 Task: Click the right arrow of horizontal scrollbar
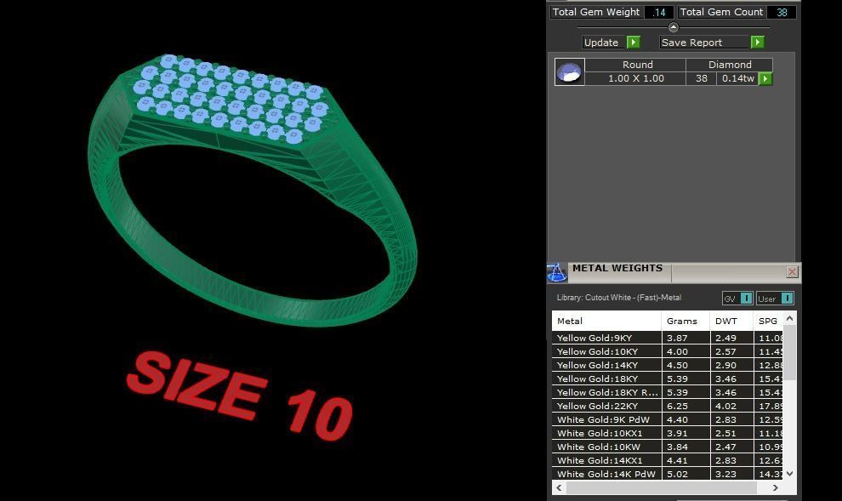(x=776, y=487)
